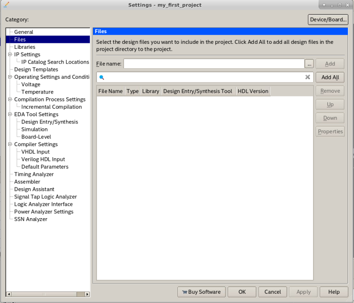Click the Buy Software cart button

pyautogui.click(x=201, y=291)
